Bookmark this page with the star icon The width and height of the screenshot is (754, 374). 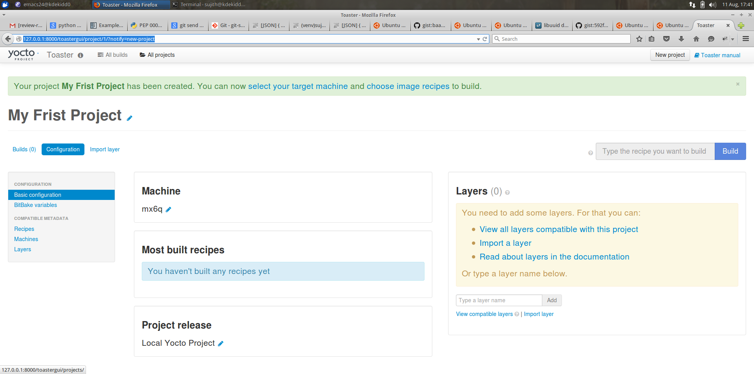point(639,39)
